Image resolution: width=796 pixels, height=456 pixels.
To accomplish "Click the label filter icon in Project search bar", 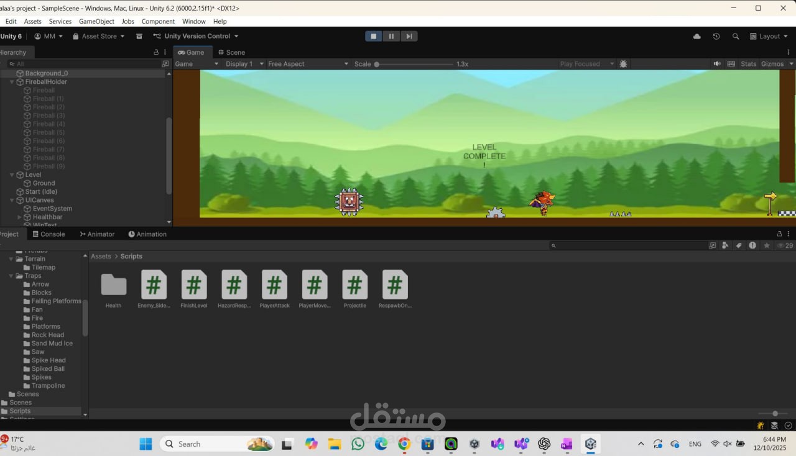I will click(x=739, y=245).
